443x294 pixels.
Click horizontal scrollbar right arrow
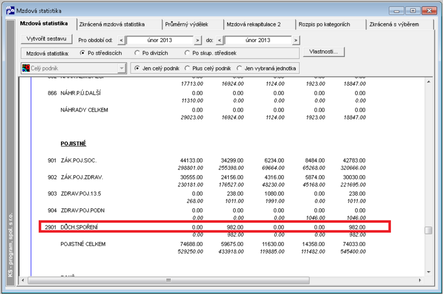point(420,280)
